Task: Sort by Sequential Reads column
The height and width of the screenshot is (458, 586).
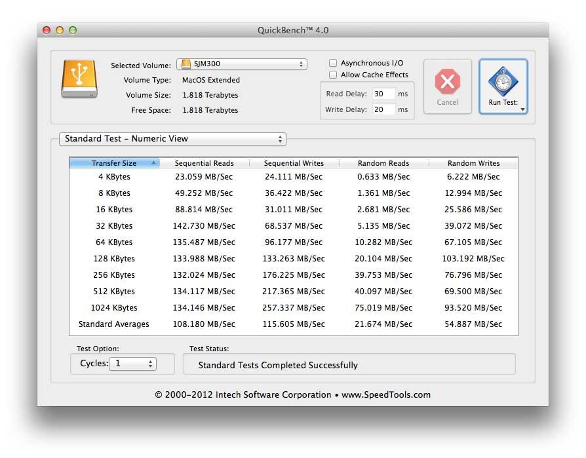Action: 204,163
